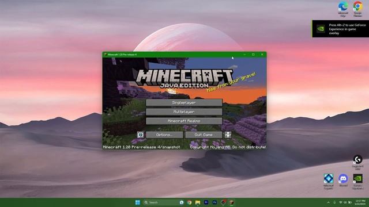Show hidden system tray icons
Screen dimensions: 369x207
point(328,202)
